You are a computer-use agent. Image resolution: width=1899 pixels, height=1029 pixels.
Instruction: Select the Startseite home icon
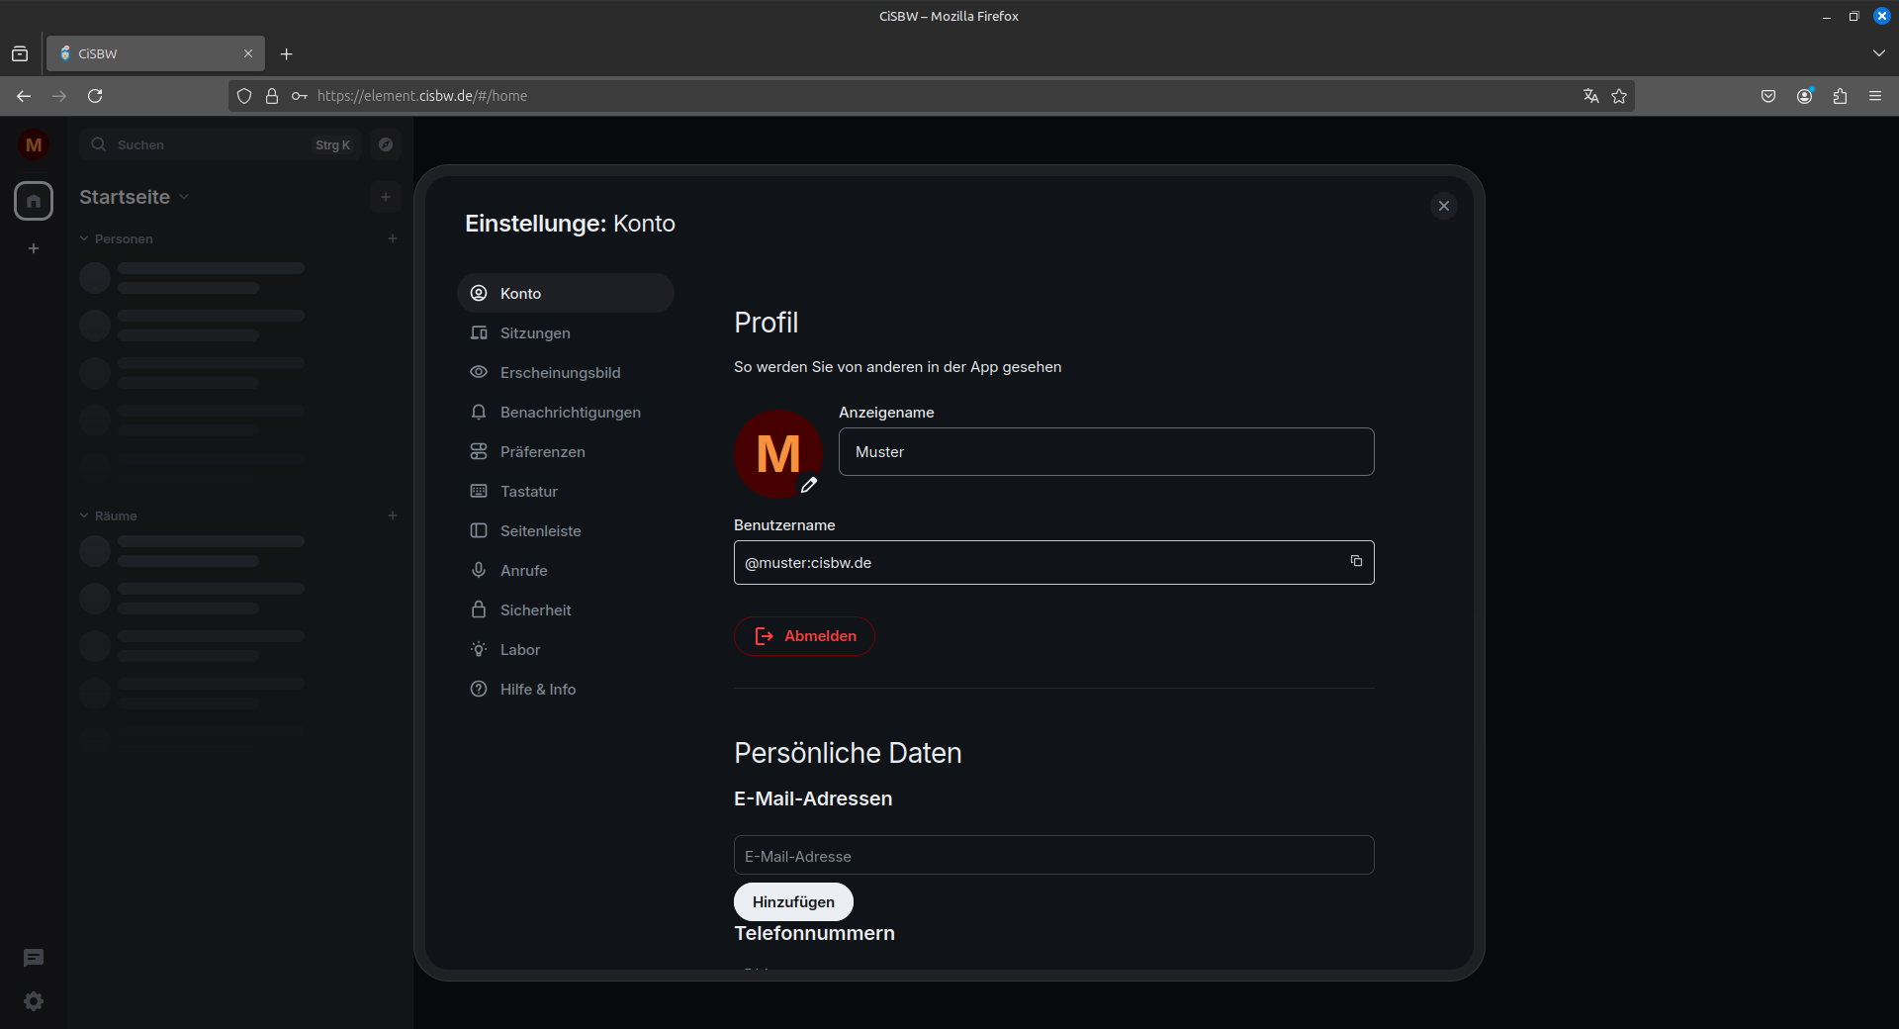(33, 200)
